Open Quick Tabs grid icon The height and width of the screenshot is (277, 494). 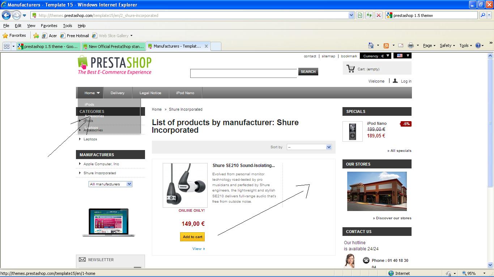7,46
